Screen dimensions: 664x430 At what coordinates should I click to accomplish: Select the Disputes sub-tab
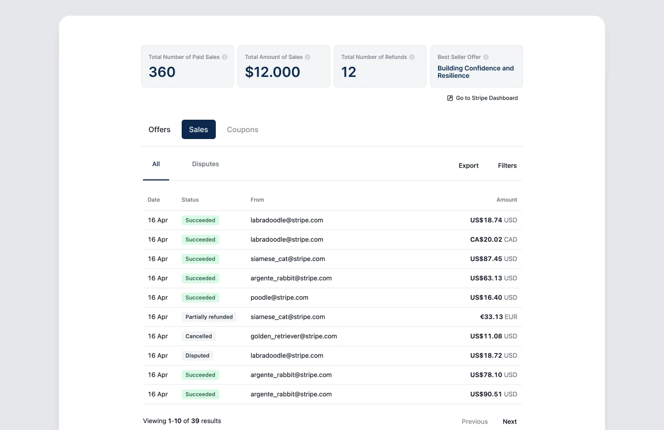click(205, 164)
